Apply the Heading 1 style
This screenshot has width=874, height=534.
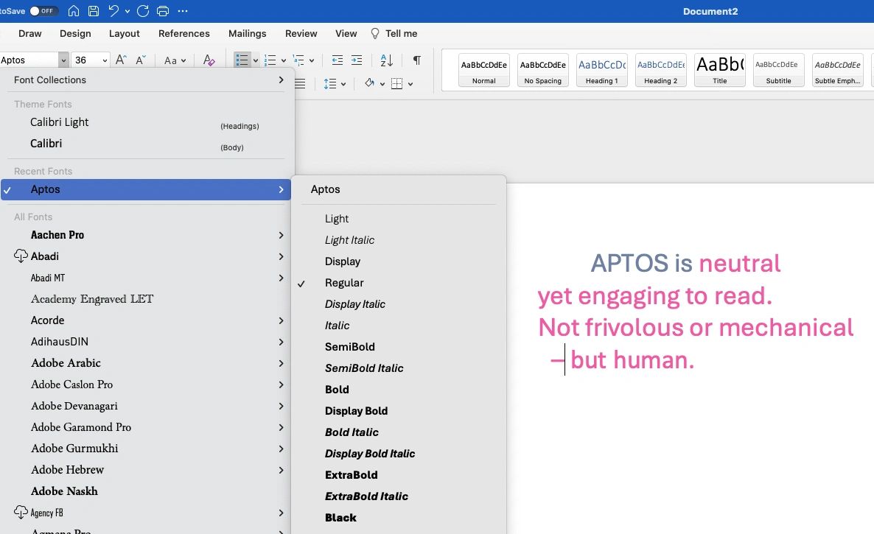pyautogui.click(x=601, y=70)
